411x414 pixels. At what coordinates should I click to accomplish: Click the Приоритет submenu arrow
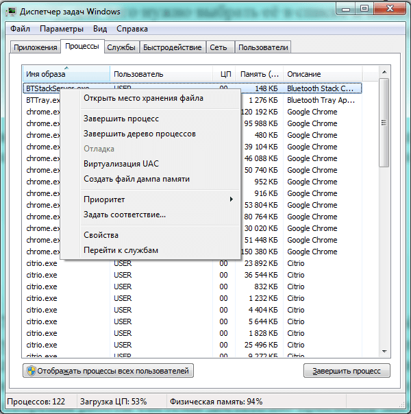tap(232, 199)
